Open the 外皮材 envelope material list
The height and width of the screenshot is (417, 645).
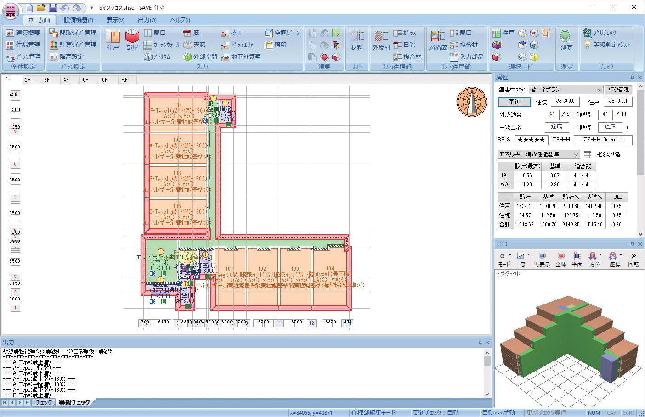click(381, 40)
